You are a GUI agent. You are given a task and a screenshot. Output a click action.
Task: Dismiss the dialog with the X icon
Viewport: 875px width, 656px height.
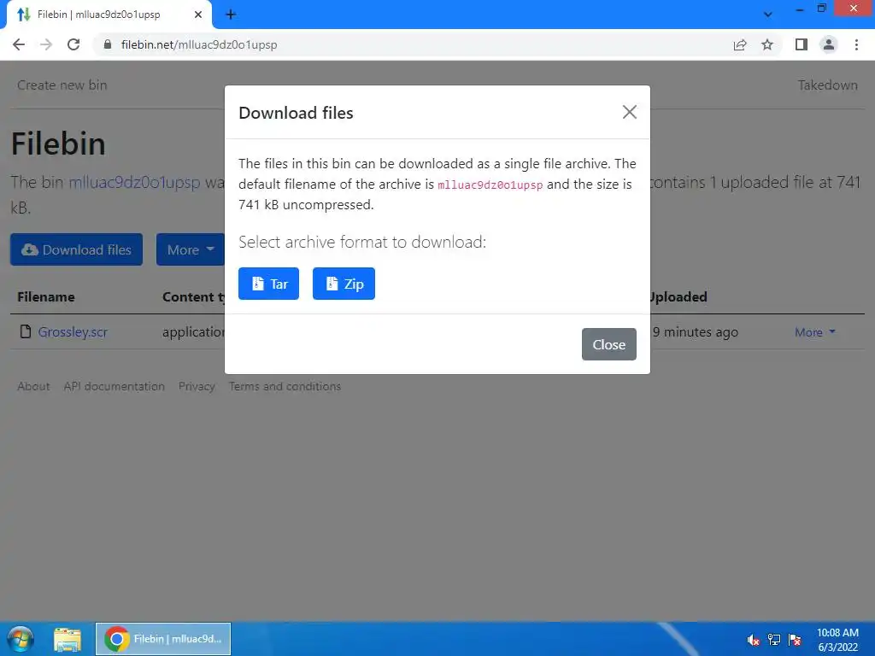coord(630,112)
